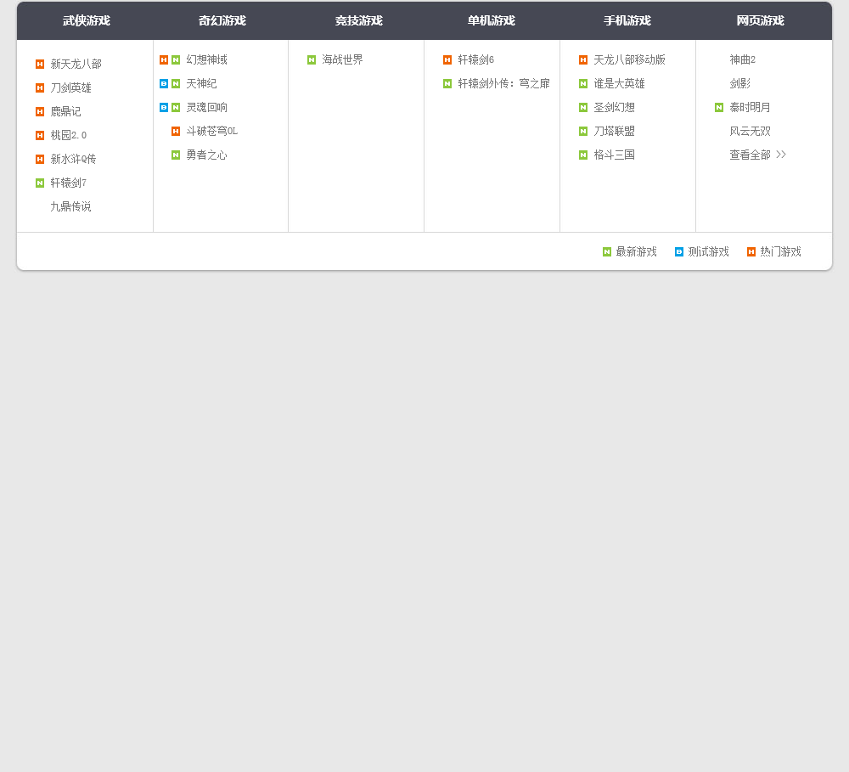Click the hot icon beside 新水浒Q传
849x772 pixels.
point(40,160)
